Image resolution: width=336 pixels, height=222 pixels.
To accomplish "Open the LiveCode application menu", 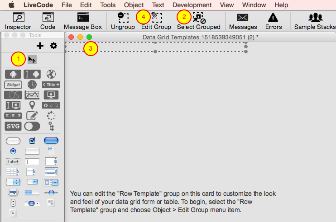I will click(38, 5).
